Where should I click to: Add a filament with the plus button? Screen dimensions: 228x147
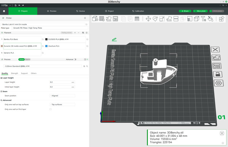click(x=75, y=33)
